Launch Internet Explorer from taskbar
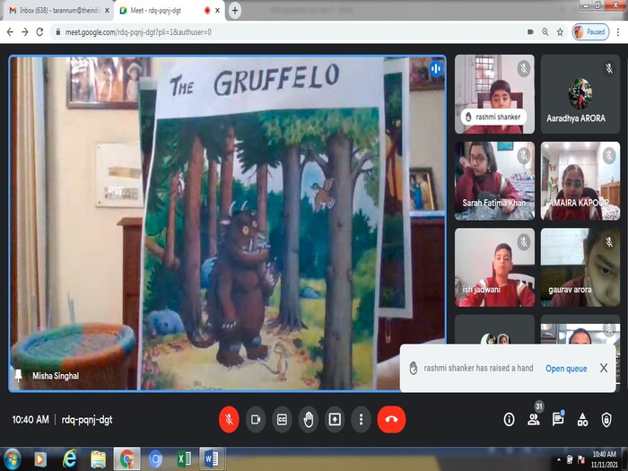628x471 pixels. [69, 459]
